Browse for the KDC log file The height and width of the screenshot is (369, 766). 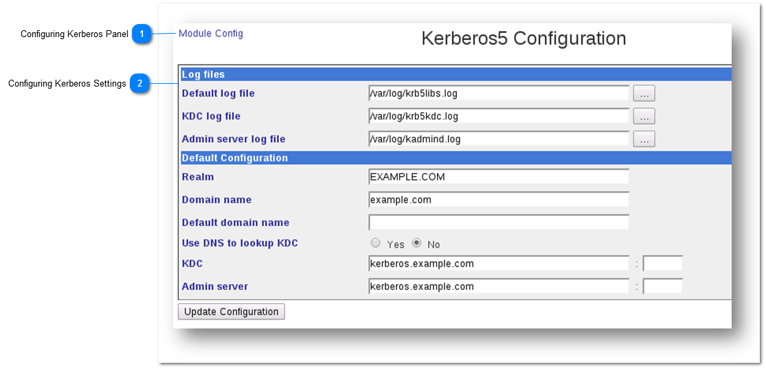pos(644,116)
